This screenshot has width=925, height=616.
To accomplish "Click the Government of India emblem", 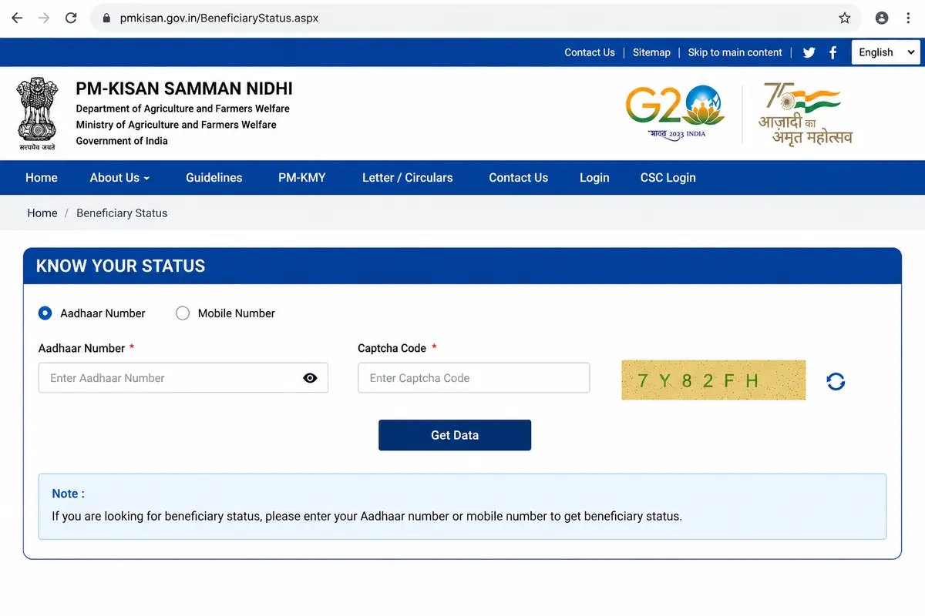I will (37, 114).
